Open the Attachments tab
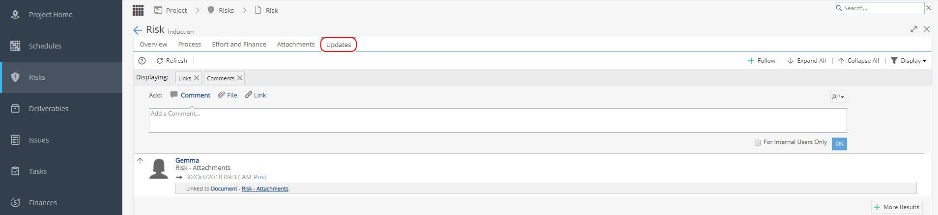Screen dimensions: 938x215 click(296, 44)
